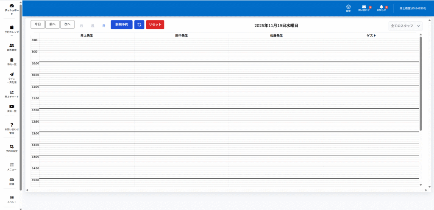View the 売上チャート sales chart

[12, 92]
